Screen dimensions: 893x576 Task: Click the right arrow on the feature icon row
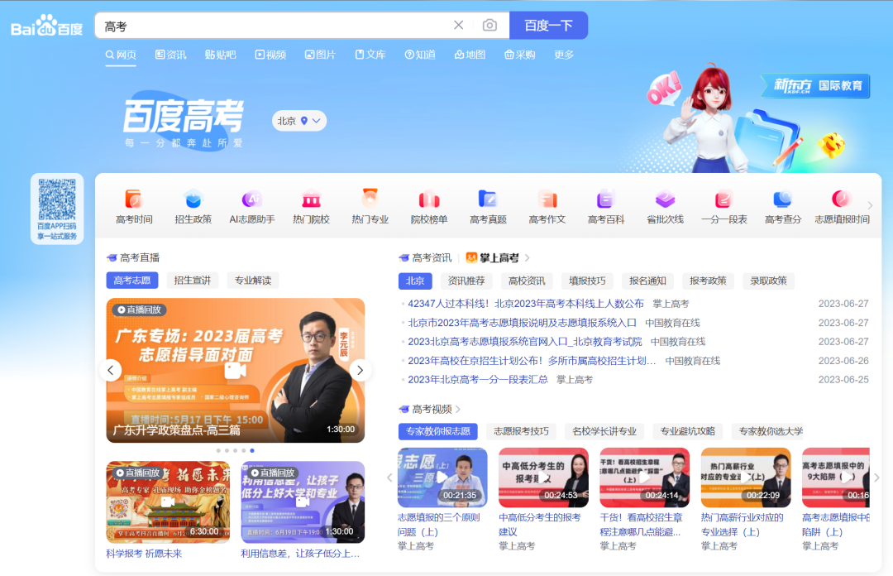point(870,207)
